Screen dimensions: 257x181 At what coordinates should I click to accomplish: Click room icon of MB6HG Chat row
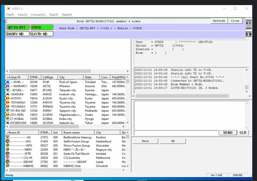pos(7,166)
